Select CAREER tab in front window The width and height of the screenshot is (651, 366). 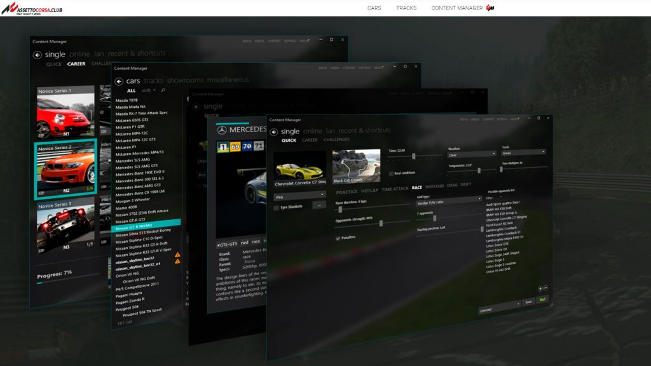(x=310, y=140)
